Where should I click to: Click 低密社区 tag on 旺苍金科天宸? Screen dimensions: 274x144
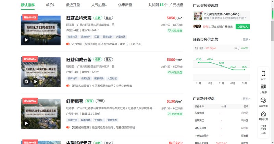tap(73, 37)
